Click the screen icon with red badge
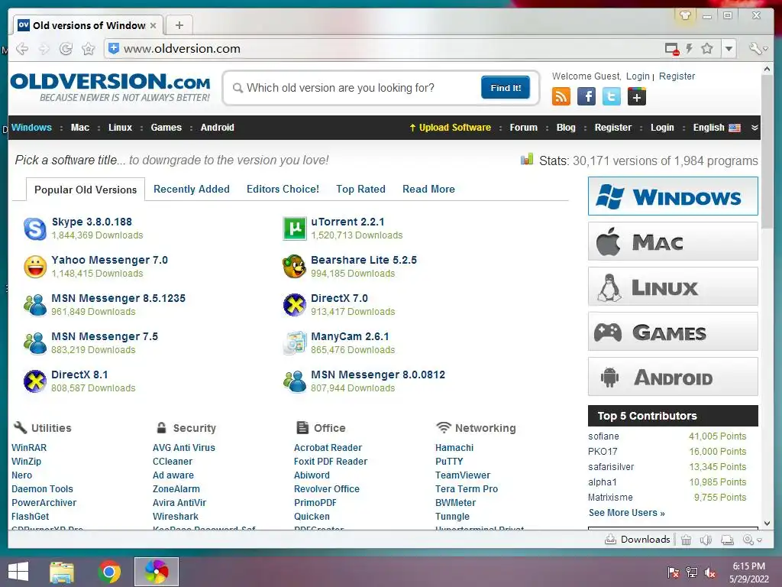Screen dimensions: 782x587 (672, 49)
